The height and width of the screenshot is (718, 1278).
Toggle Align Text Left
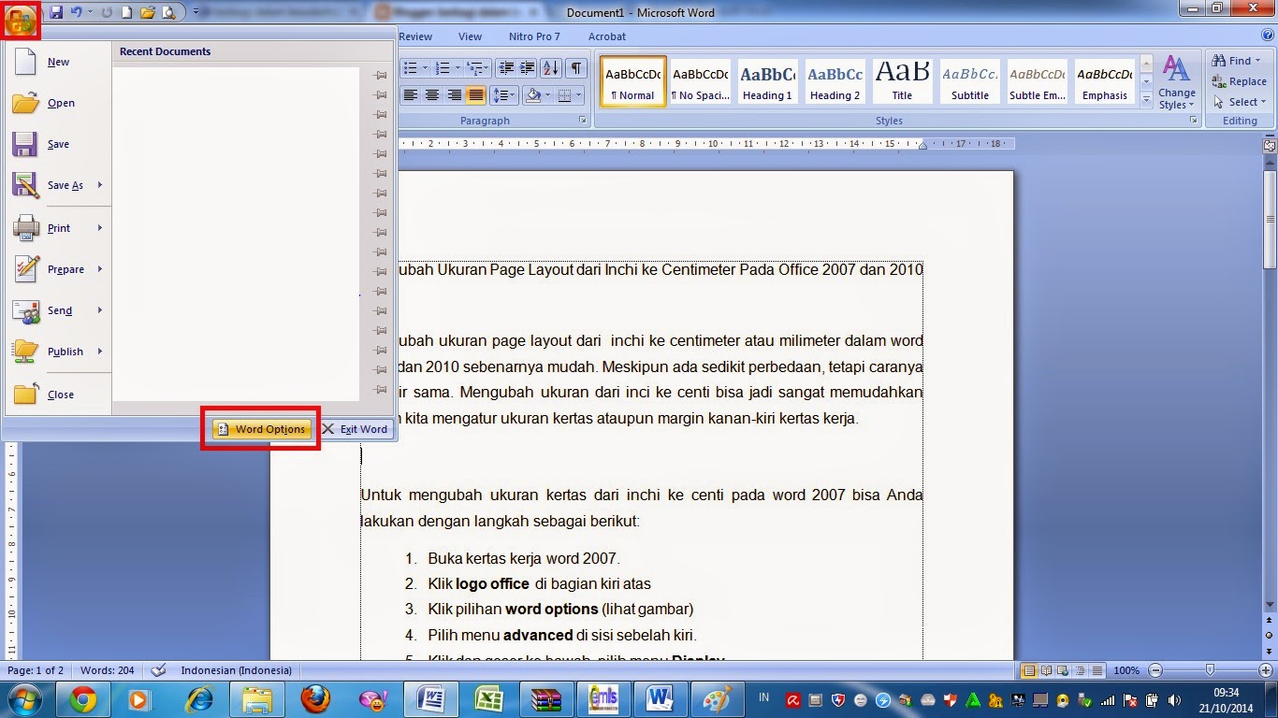tap(410, 95)
